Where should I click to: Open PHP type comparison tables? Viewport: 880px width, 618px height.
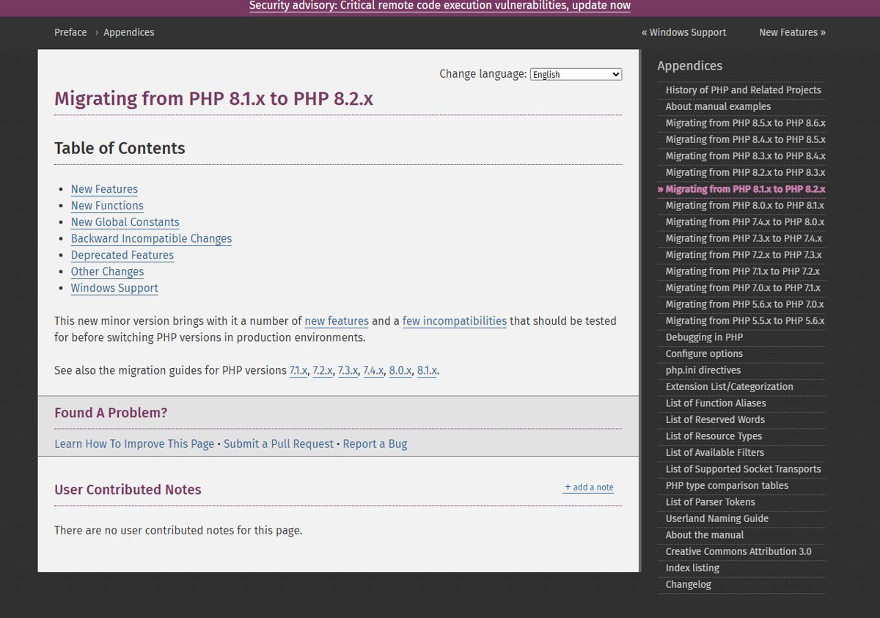pos(727,486)
